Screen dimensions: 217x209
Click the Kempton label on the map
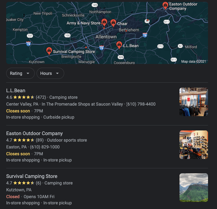[20, 30]
